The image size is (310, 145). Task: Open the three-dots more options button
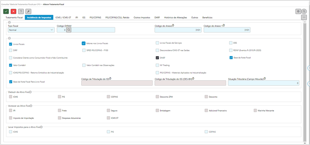(304, 17)
